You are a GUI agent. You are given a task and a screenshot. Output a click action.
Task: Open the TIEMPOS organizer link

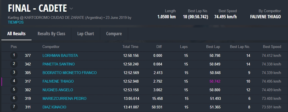click(16, 22)
